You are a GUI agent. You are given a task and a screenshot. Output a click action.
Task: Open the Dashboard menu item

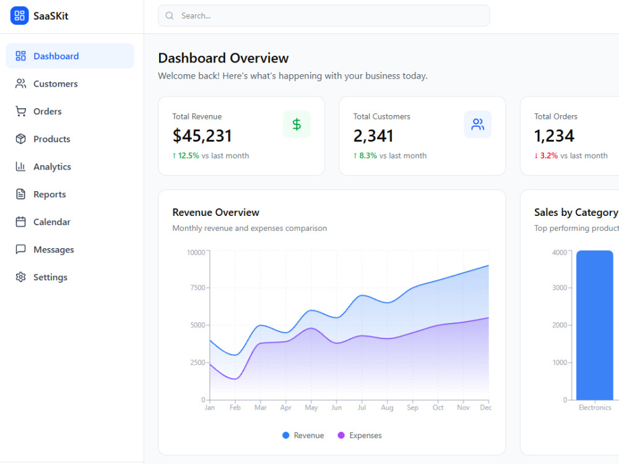coord(70,56)
